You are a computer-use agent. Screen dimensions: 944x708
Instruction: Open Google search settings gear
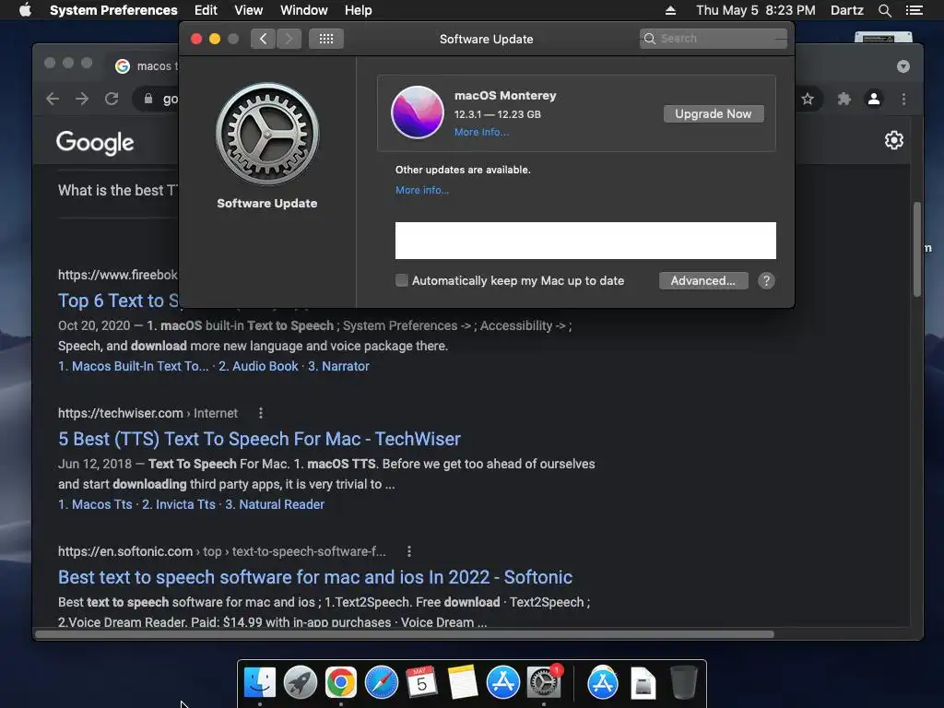click(x=894, y=140)
